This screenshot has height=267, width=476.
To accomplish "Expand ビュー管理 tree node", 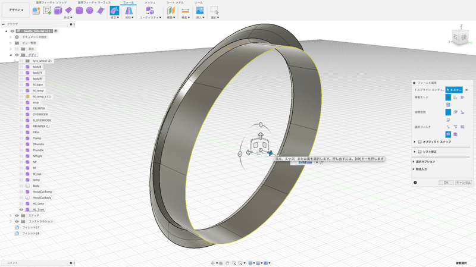I will (11, 43).
